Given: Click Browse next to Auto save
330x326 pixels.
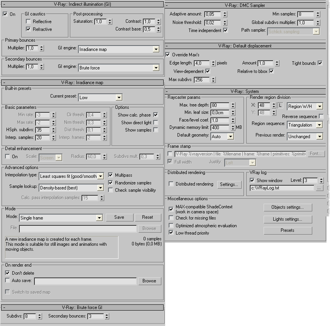Looking at the screenshot, I should (149, 281).
